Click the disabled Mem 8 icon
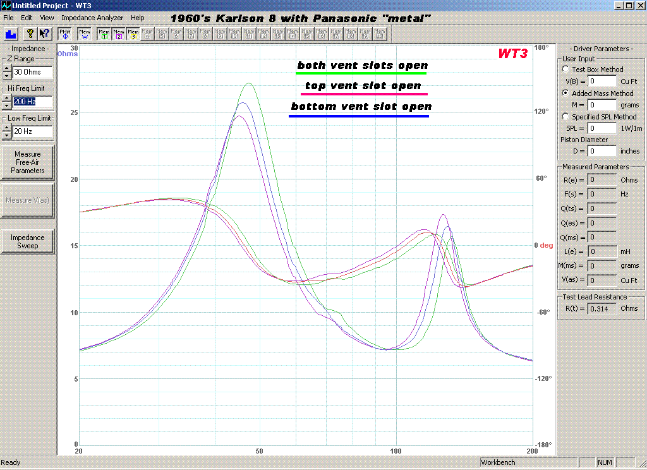The image size is (647, 470). pos(205,34)
